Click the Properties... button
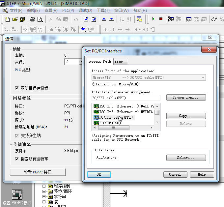This screenshot has height=207, width=224. coord(186,98)
